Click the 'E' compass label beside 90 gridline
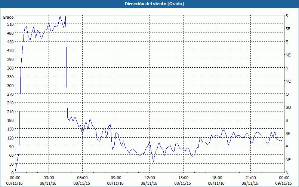This screenshot has width=299, height=187. [287, 147]
